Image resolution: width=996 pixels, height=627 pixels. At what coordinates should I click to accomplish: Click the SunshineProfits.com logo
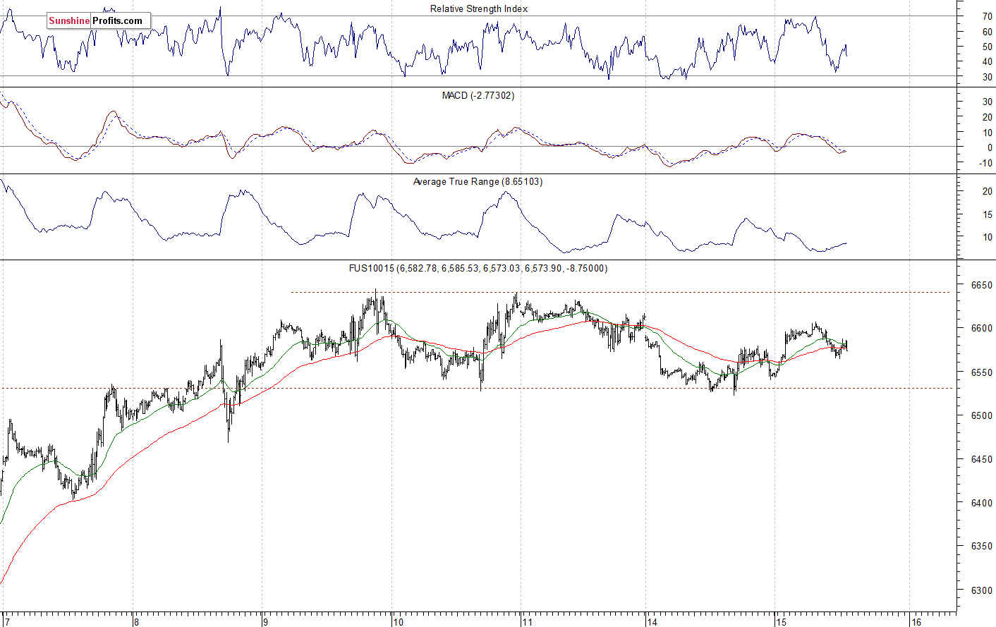(x=98, y=20)
